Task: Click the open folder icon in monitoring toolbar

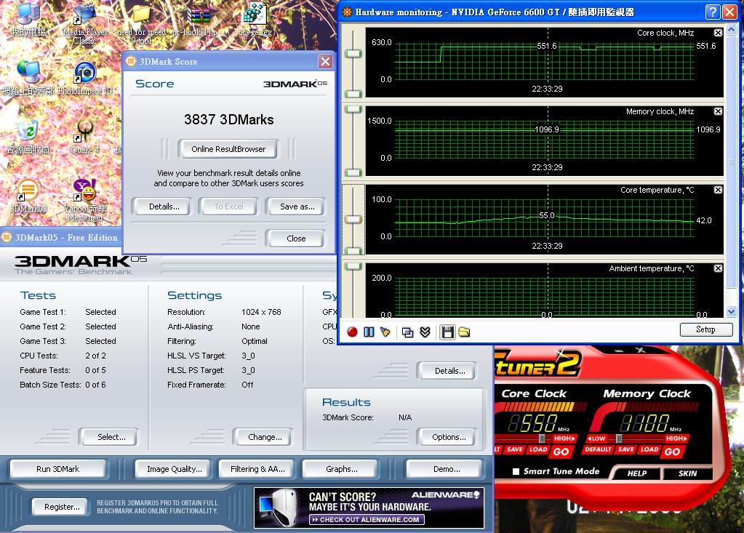Action: point(464,332)
